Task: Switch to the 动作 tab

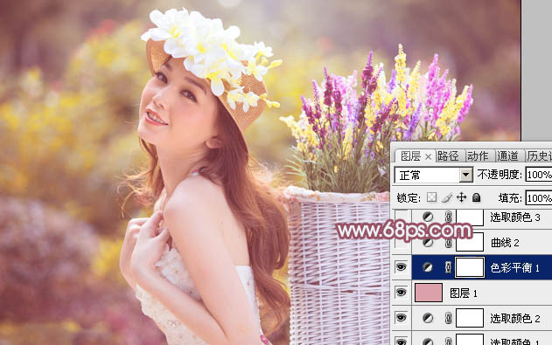Action: coord(478,156)
